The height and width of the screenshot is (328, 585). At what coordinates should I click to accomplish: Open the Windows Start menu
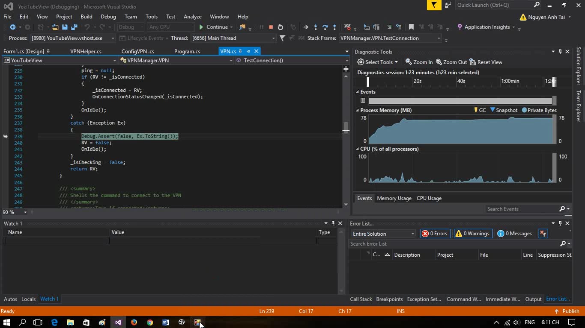click(7, 322)
